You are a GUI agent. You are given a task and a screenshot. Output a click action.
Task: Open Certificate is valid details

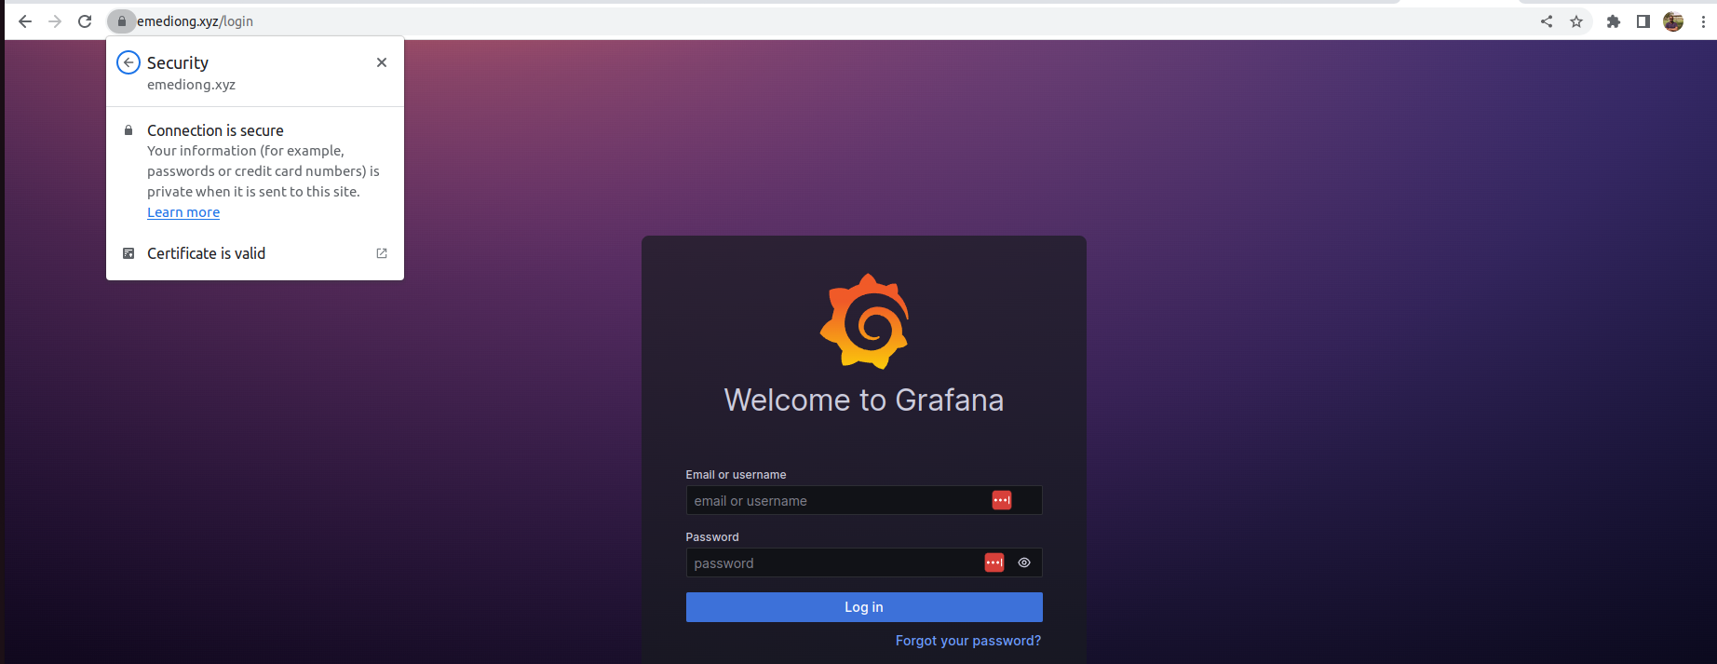tap(255, 253)
